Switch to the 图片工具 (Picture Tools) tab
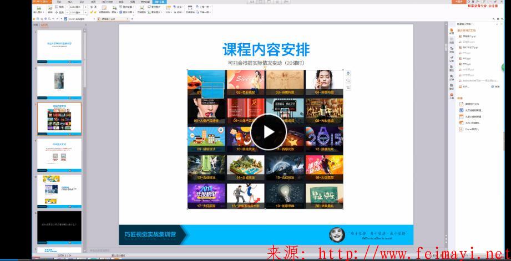Screen dimensions: 511x261 point(159,2)
